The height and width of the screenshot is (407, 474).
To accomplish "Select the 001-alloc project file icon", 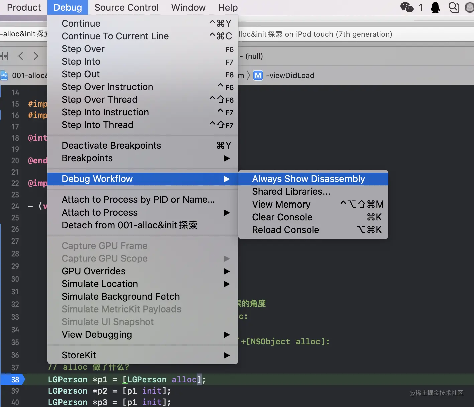I will (x=4, y=75).
